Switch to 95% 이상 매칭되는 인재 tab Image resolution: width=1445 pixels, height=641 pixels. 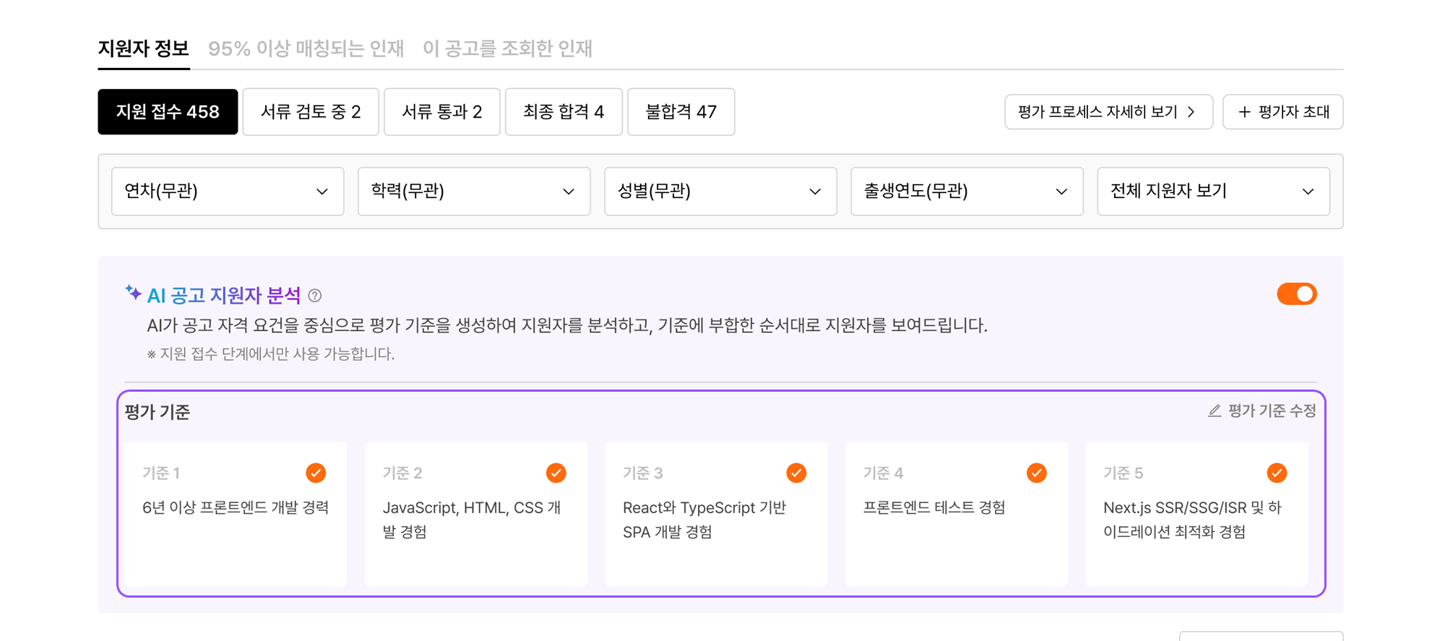coord(306,48)
